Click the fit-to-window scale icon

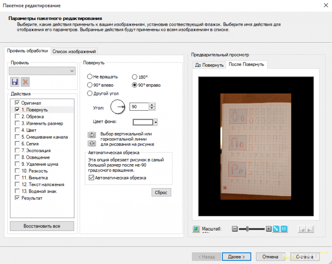pos(276,229)
